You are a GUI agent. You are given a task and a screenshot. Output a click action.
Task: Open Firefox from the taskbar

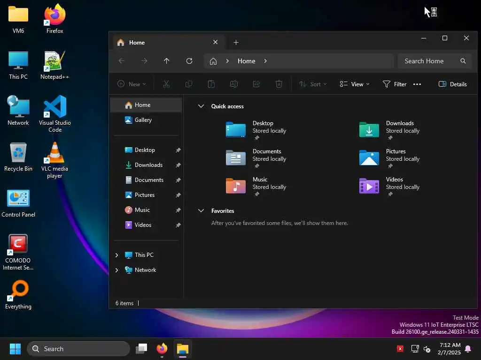pos(162,349)
